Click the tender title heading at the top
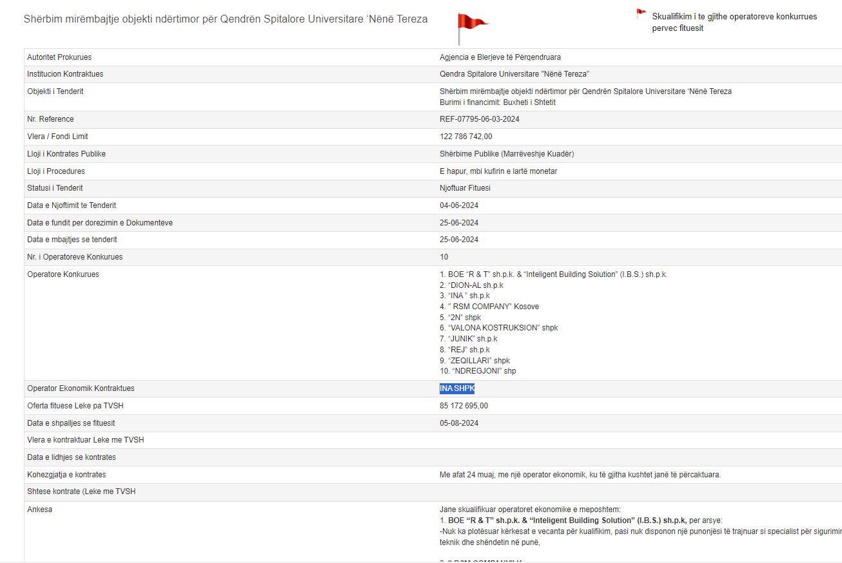Screen dimensions: 842x563 226,19
